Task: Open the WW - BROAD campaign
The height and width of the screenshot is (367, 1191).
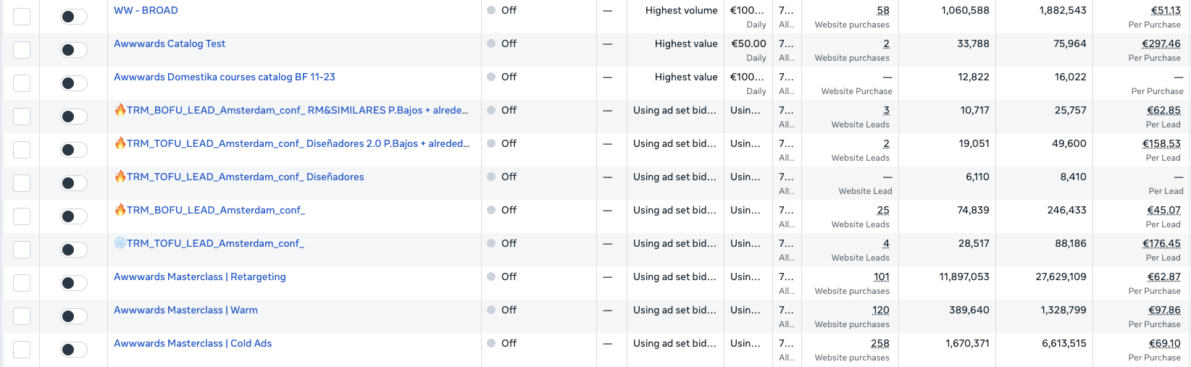Action: 146,11
